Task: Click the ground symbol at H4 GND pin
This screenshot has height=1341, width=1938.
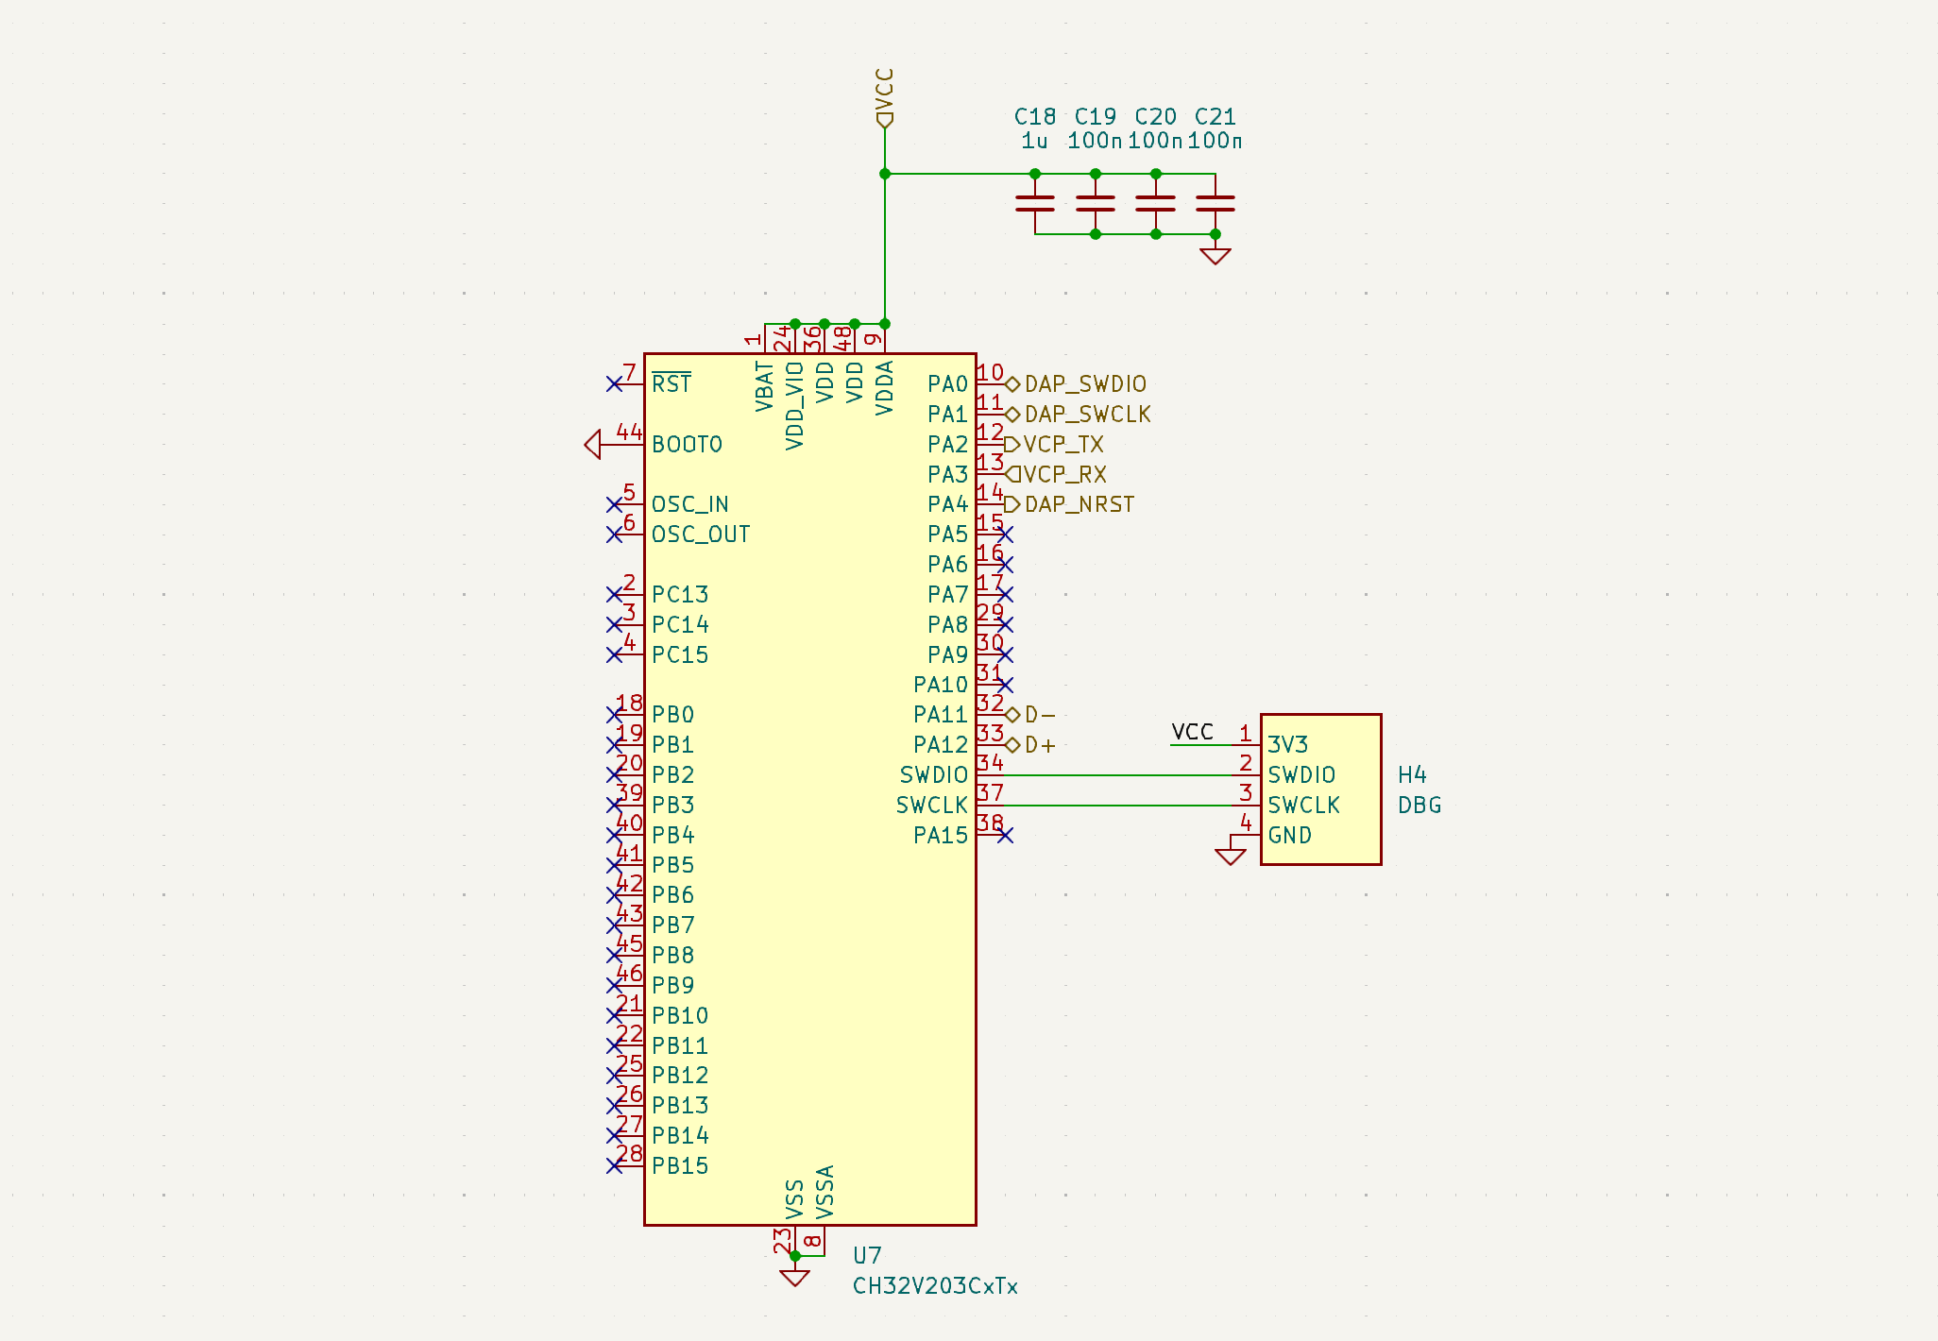Action: 1231,855
